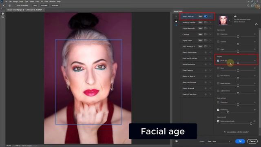Download the Photo to Sketch filter
Image resolution: width=261 pixels, height=147 pixels.
click(x=206, y=76)
